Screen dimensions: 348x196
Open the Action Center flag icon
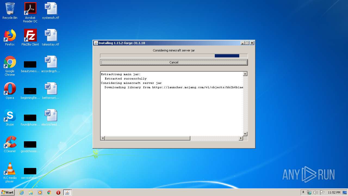[322, 192]
